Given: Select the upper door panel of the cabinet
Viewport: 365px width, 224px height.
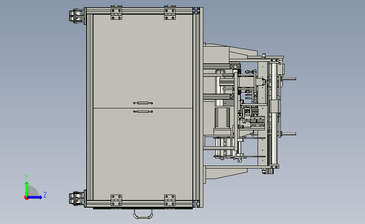Looking at the screenshot, I should point(143,61).
